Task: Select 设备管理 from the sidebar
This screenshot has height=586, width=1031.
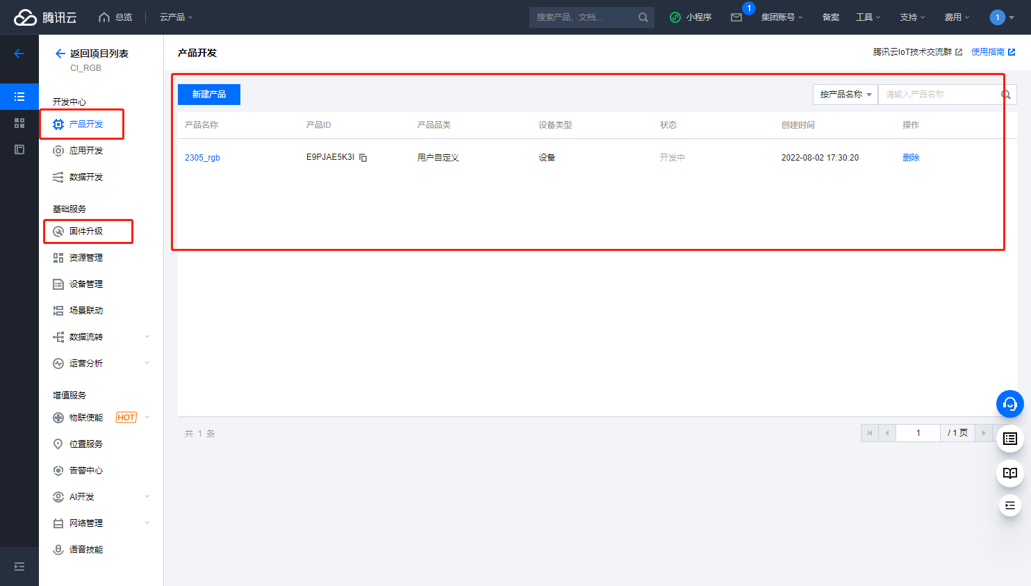Action: (x=86, y=284)
